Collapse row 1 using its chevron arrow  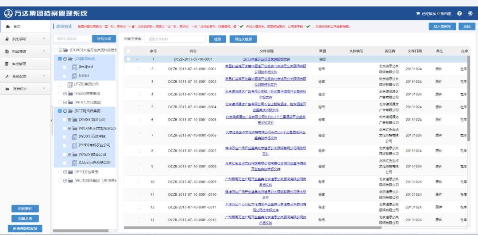[x=137, y=59]
